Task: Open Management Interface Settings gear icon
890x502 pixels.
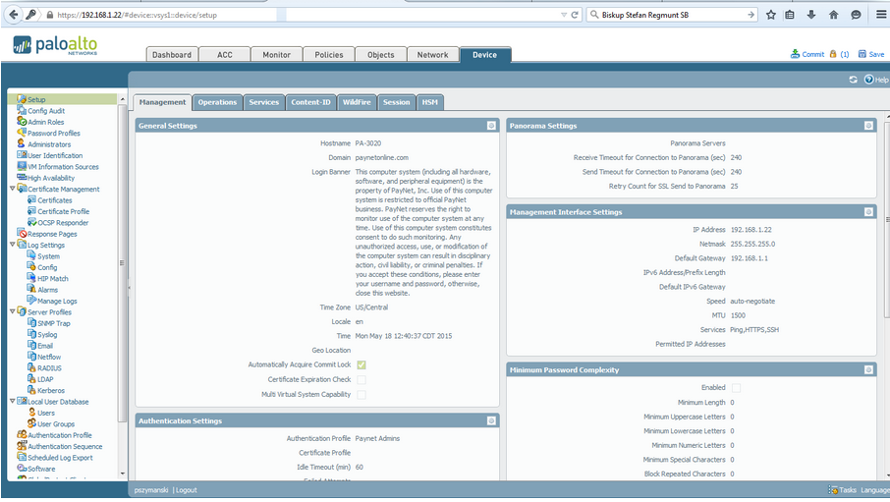Action: [868, 212]
